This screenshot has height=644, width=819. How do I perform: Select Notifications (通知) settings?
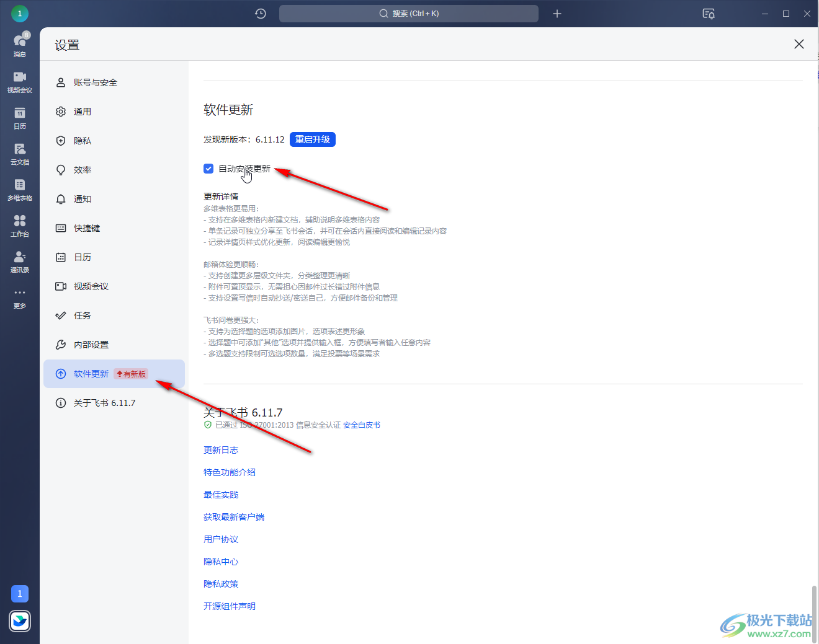(x=114, y=199)
